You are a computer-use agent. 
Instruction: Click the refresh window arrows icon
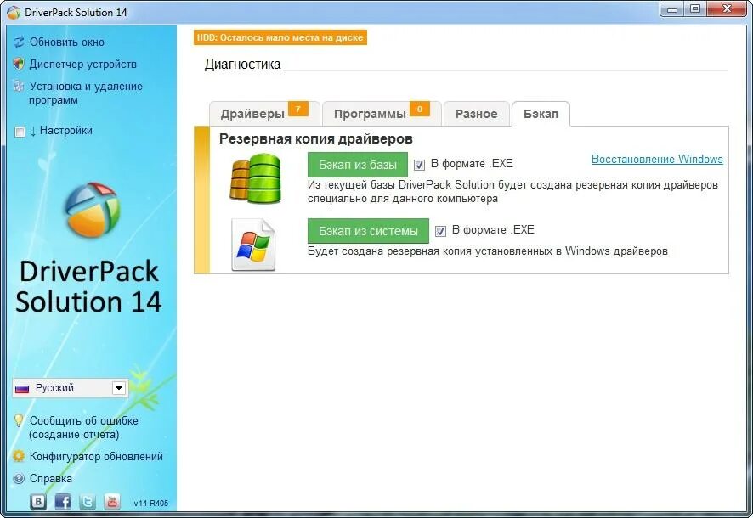[x=19, y=42]
